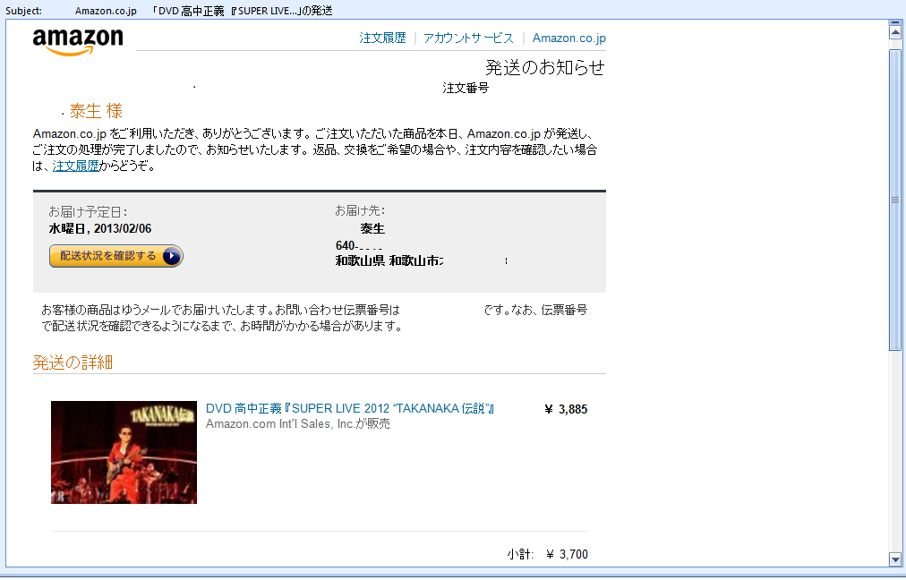
Task: Click the vertical scrollbar thumb
Action: (895, 200)
